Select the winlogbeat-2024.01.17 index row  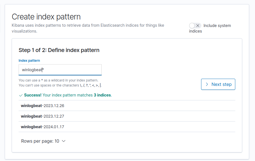click(127, 127)
